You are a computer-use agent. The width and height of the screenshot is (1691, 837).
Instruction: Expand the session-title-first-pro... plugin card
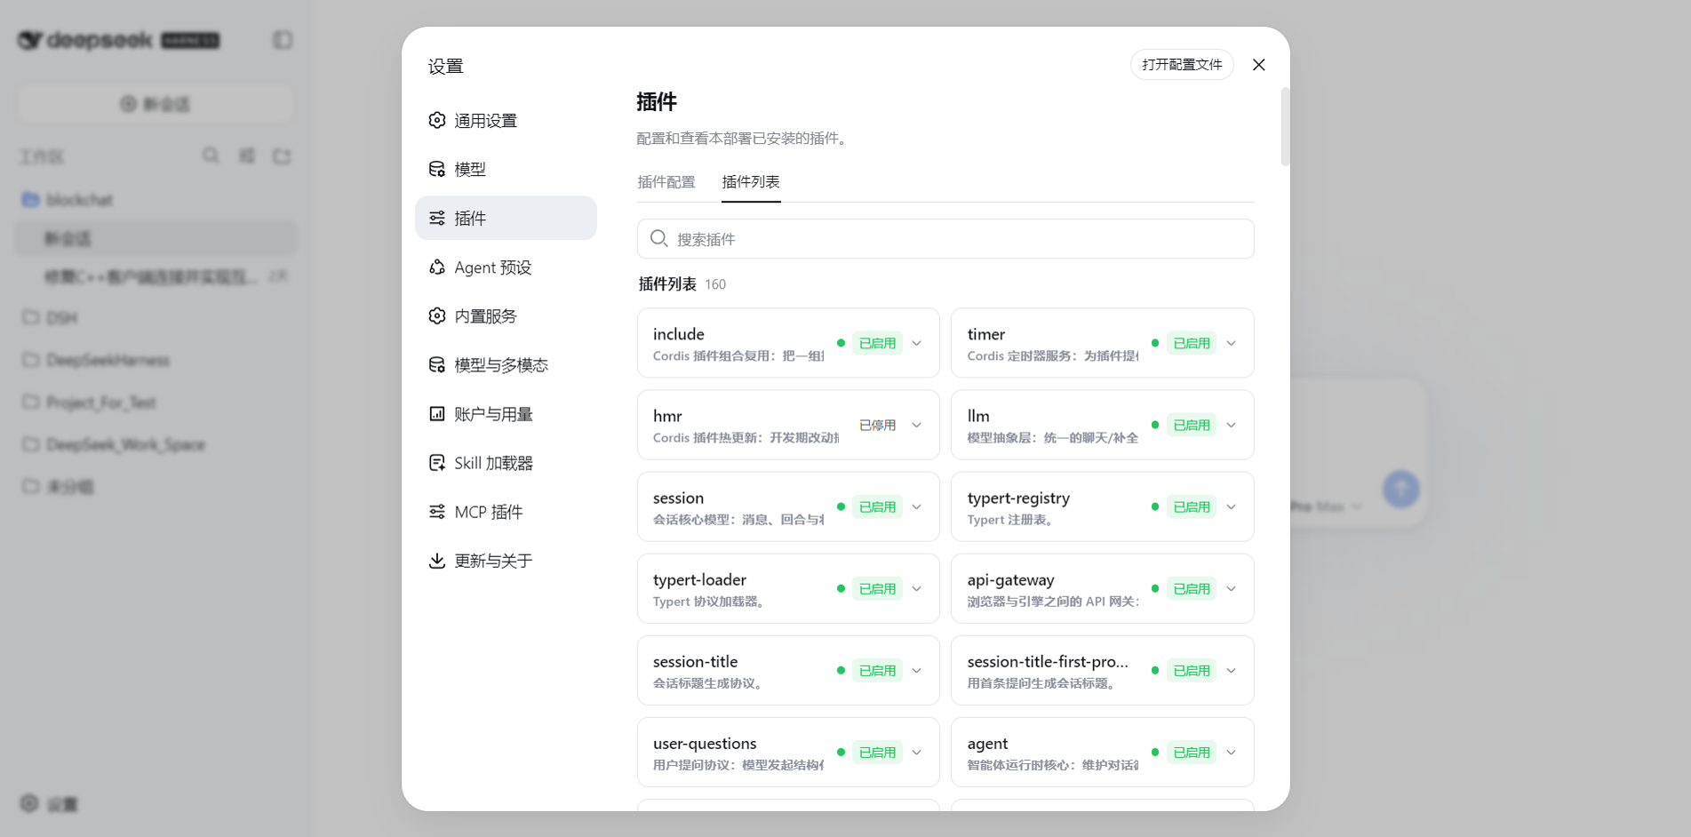(x=1232, y=670)
